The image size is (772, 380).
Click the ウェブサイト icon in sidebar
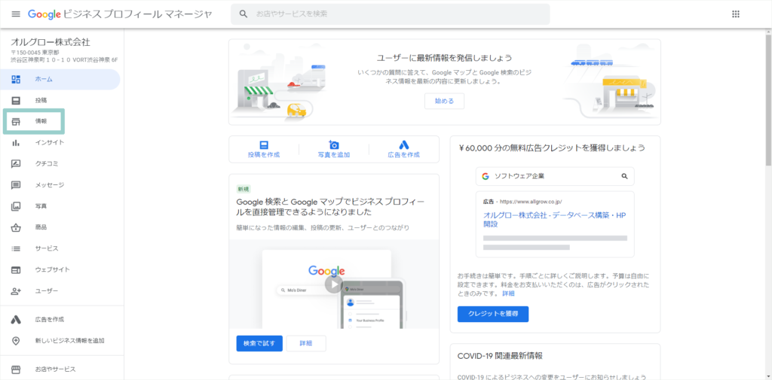(16, 270)
